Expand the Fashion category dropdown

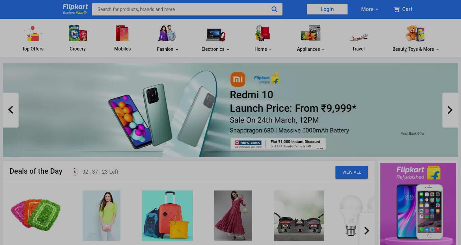click(168, 49)
